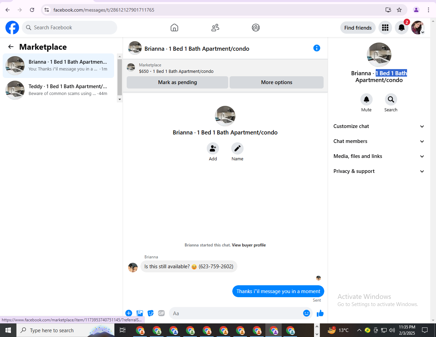
Task: Open the View buyer profile link
Action: point(249,245)
